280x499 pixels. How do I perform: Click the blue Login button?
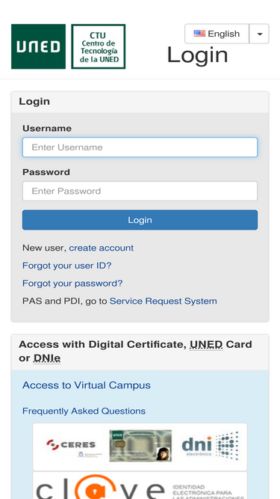point(140,220)
